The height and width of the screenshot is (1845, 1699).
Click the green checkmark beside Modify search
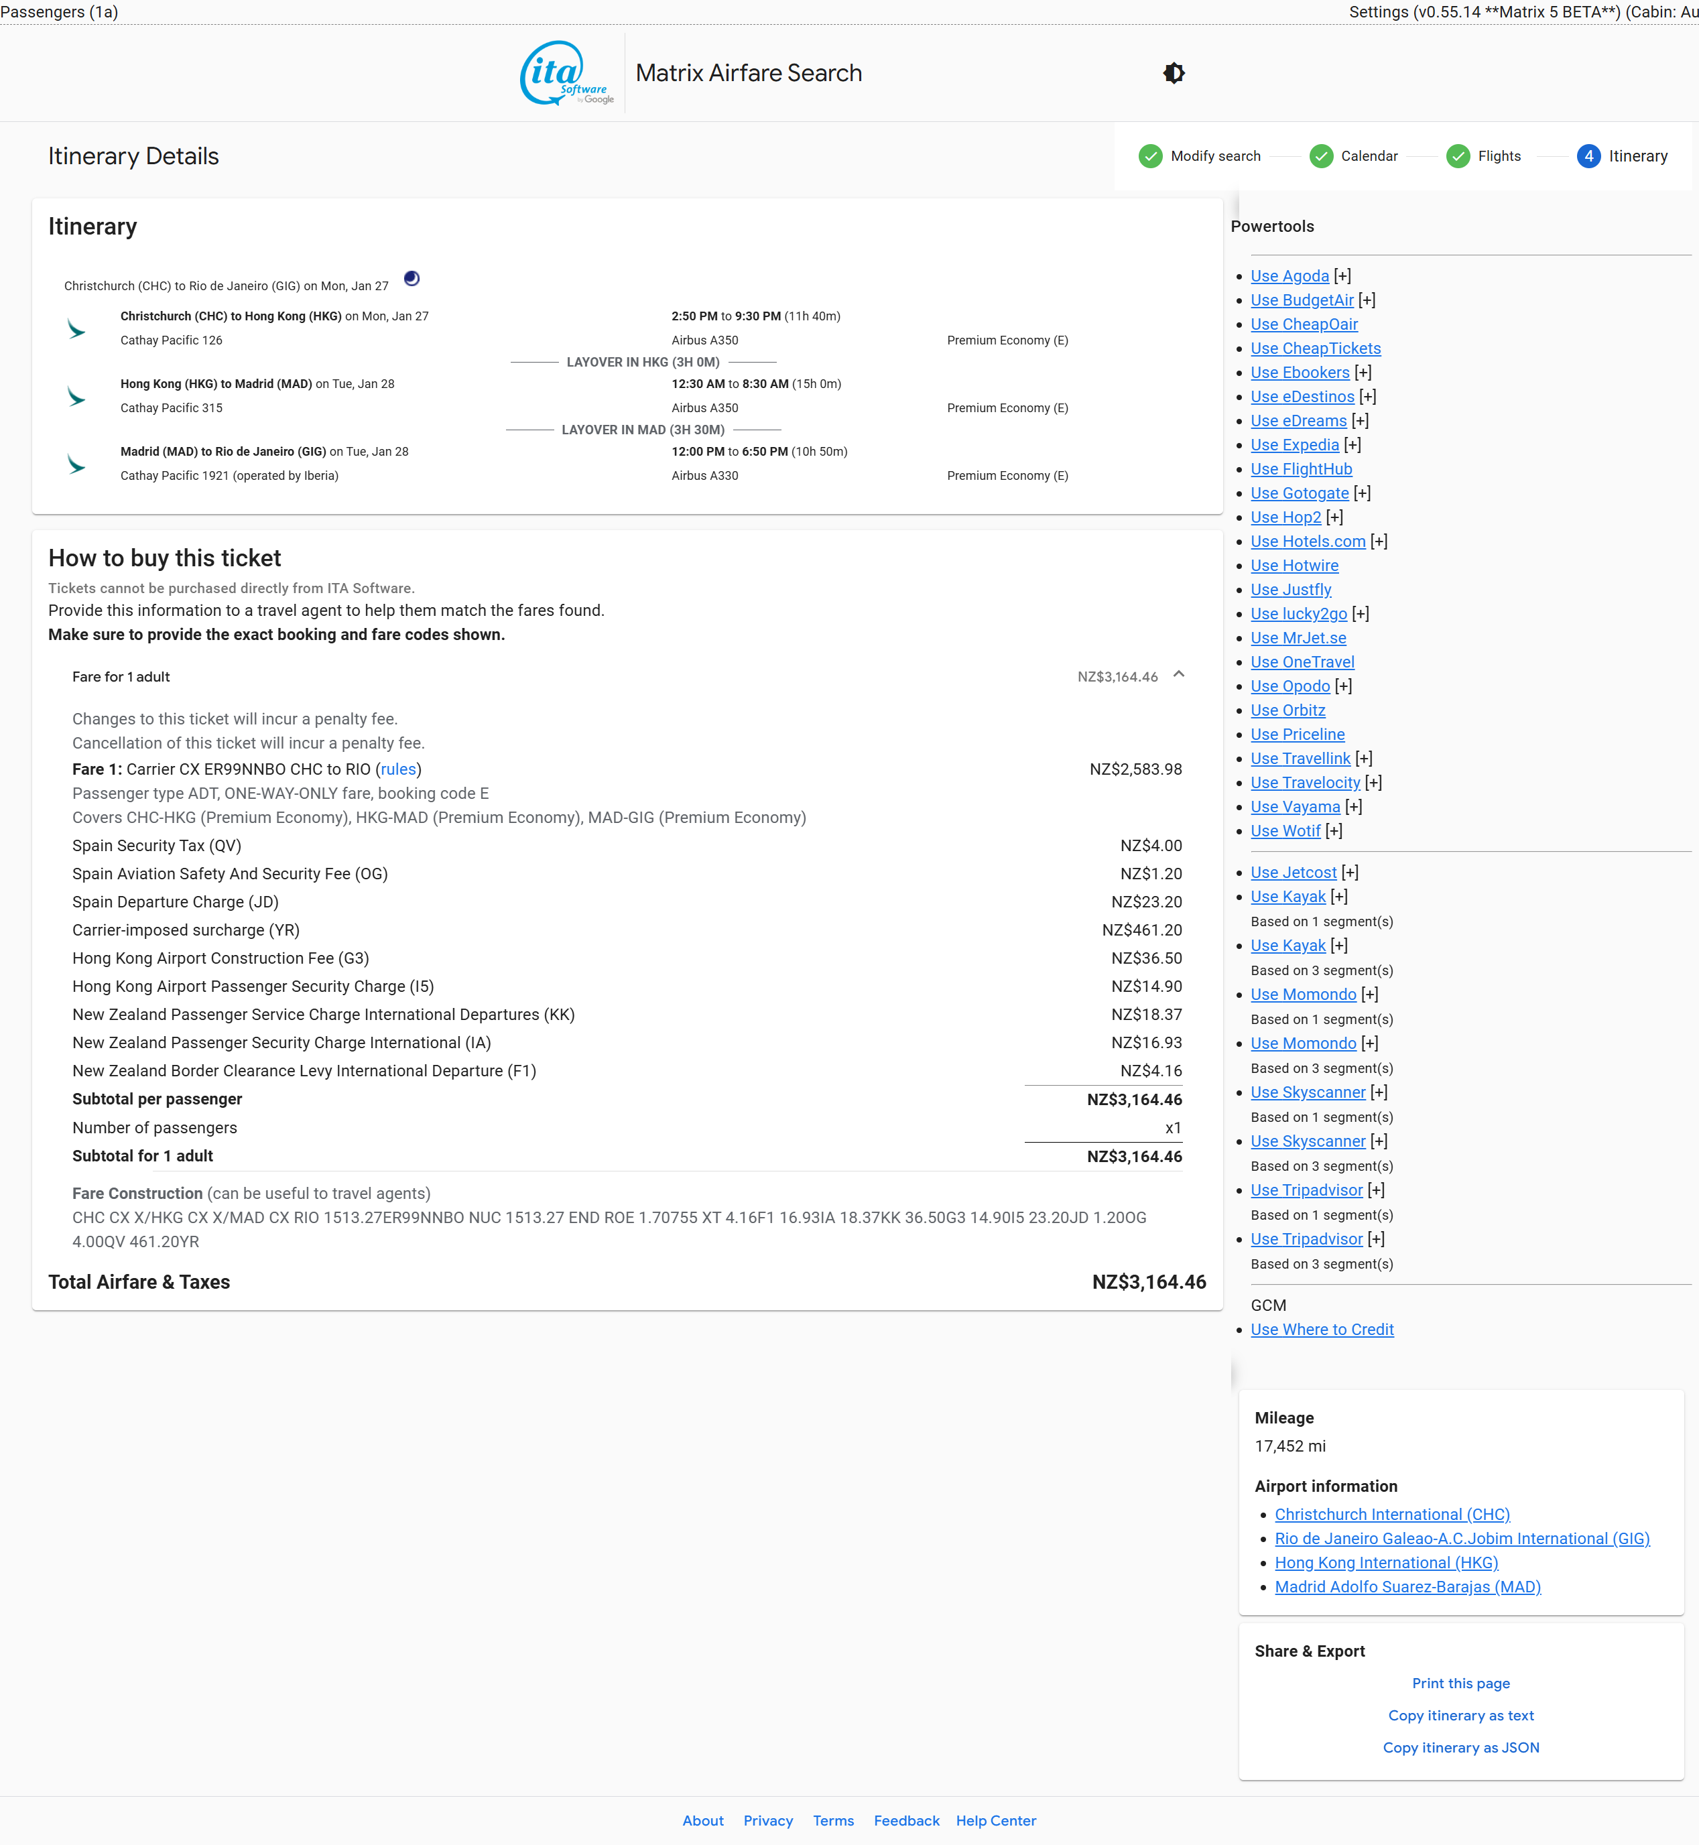pos(1150,156)
